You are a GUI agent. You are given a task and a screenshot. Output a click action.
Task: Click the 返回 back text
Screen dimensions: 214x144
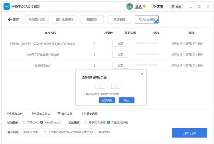pos(16,20)
